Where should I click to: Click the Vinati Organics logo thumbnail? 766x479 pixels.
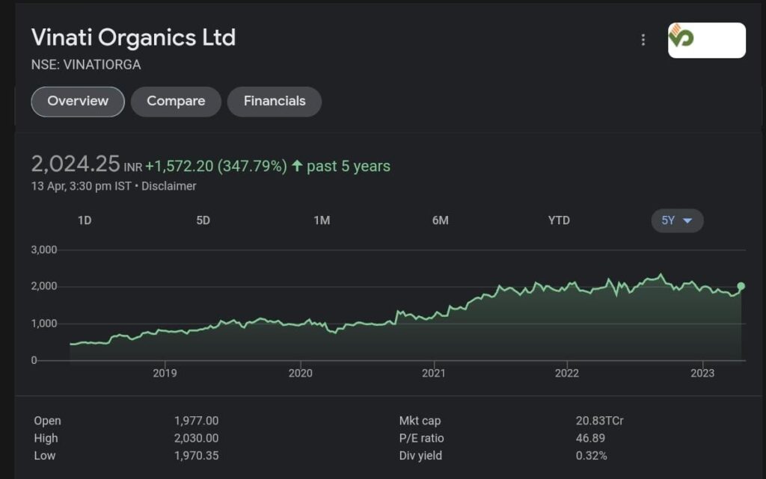pyautogui.click(x=706, y=40)
